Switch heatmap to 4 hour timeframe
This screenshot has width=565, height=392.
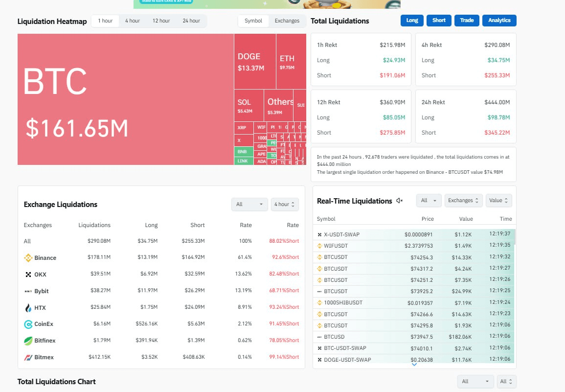(132, 21)
